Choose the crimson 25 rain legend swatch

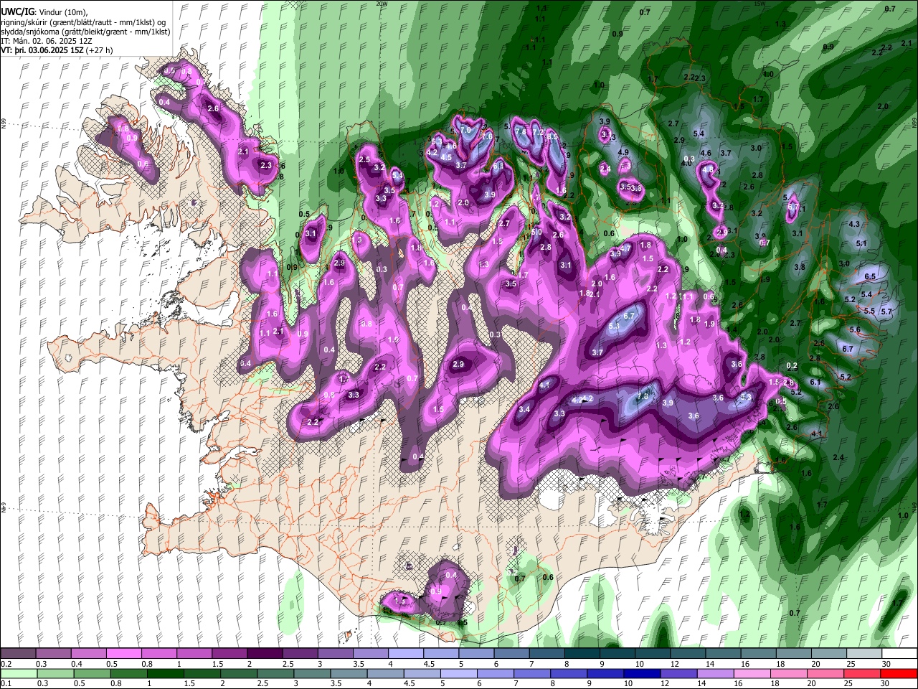pos(863,674)
